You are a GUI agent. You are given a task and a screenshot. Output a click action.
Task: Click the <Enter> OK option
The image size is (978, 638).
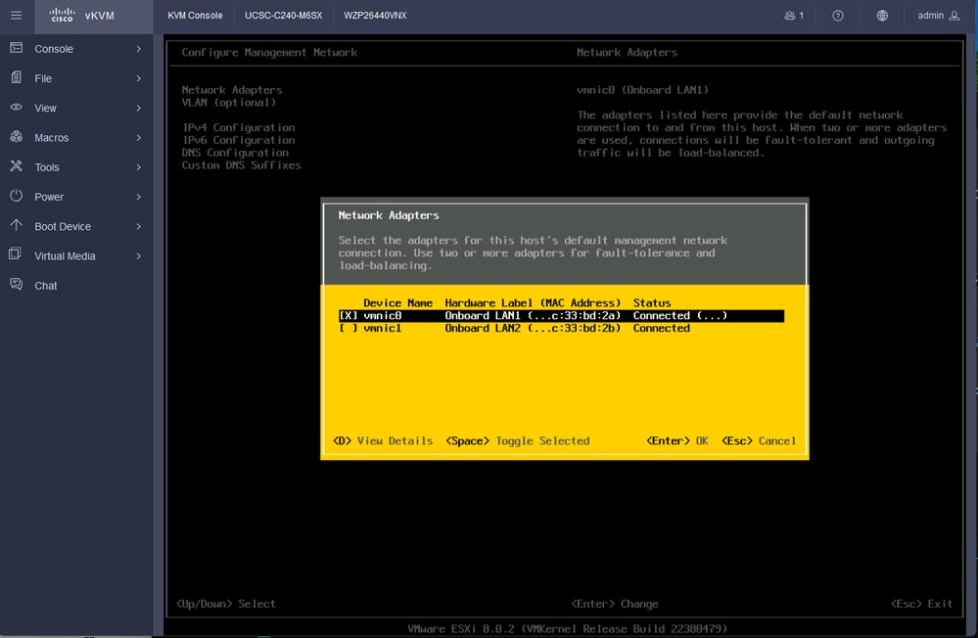676,441
